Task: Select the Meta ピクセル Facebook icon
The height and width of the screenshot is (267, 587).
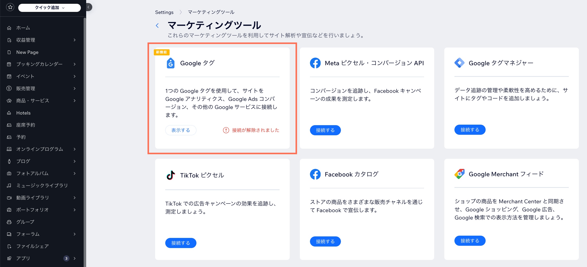Action: coord(315,63)
